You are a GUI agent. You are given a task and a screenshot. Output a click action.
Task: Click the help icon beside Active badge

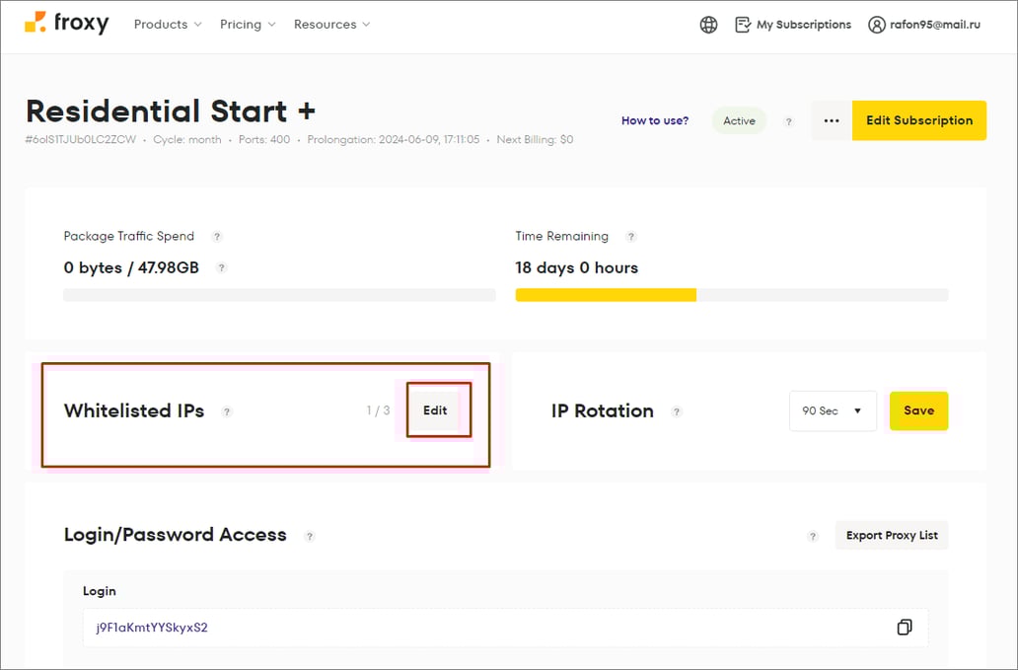788,120
